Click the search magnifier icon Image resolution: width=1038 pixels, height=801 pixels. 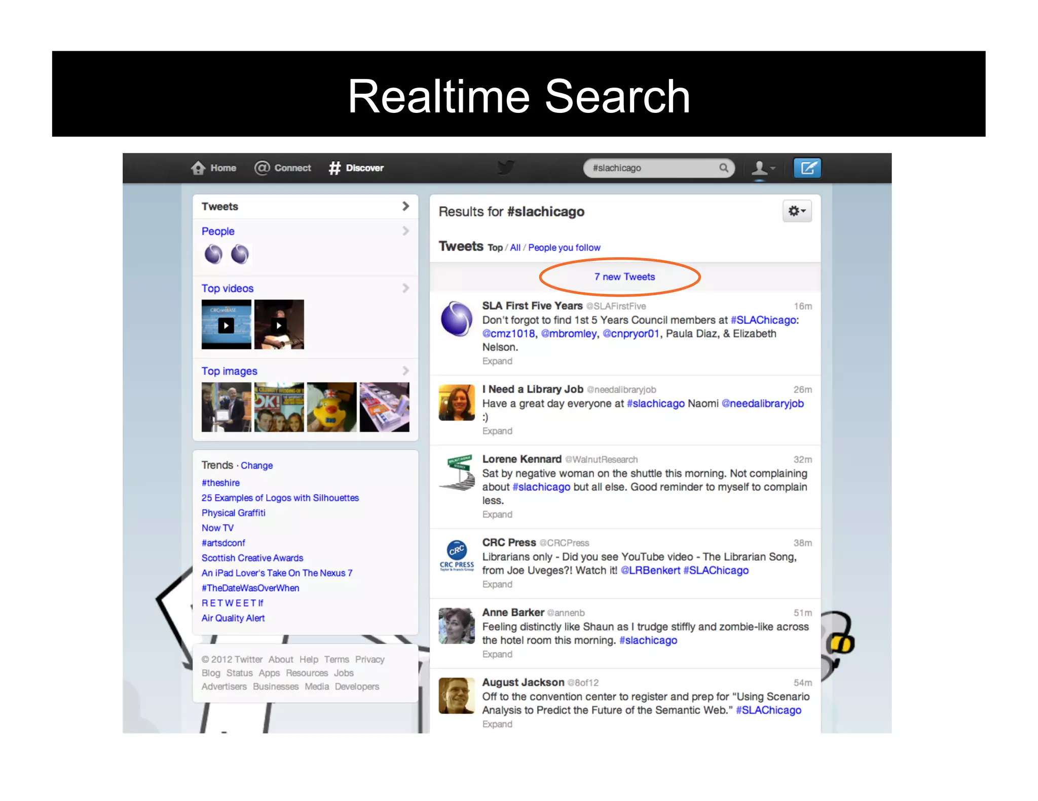(724, 168)
